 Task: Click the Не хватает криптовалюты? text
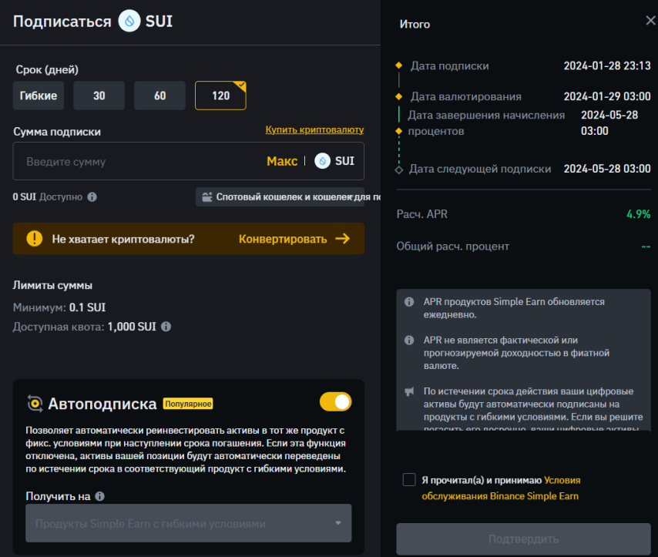point(123,239)
